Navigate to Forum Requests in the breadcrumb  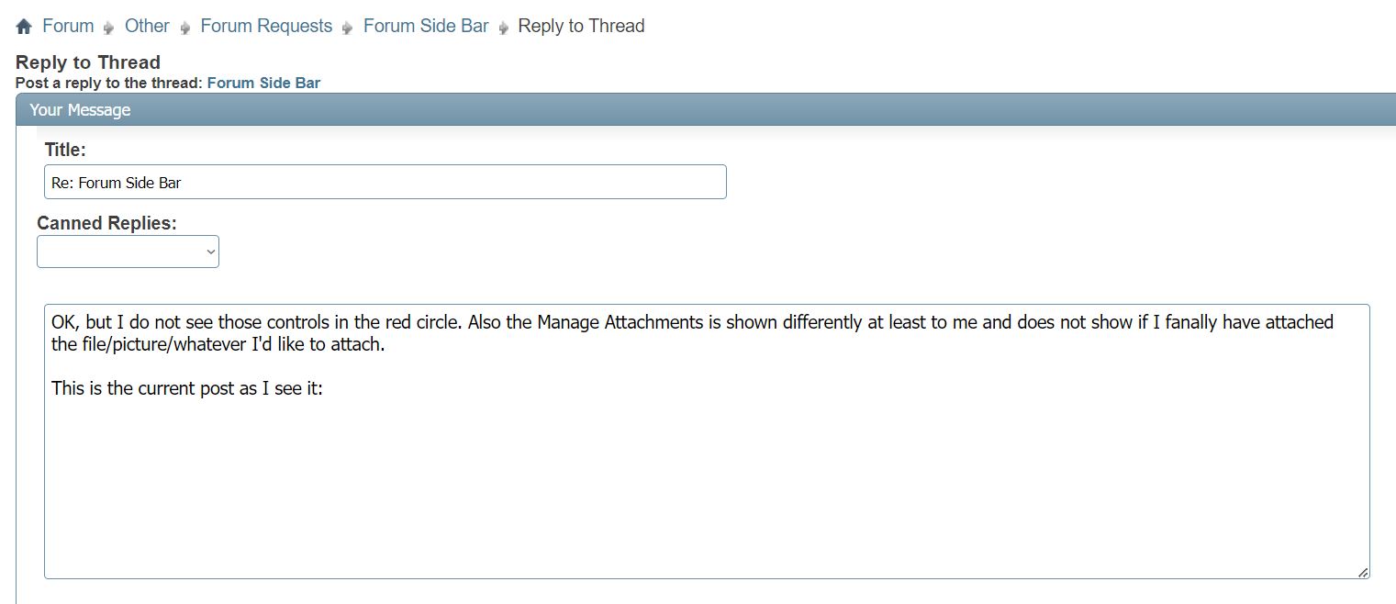pos(266,26)
